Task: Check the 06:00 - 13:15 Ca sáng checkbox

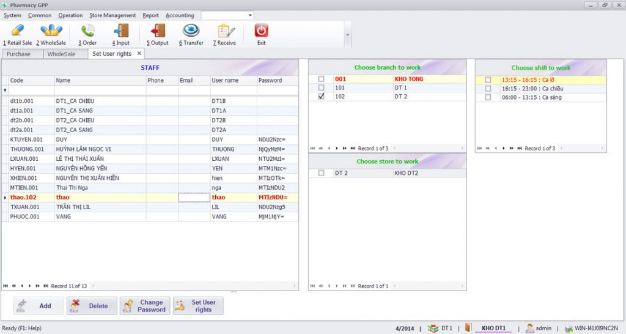Action: click(488, 97)
